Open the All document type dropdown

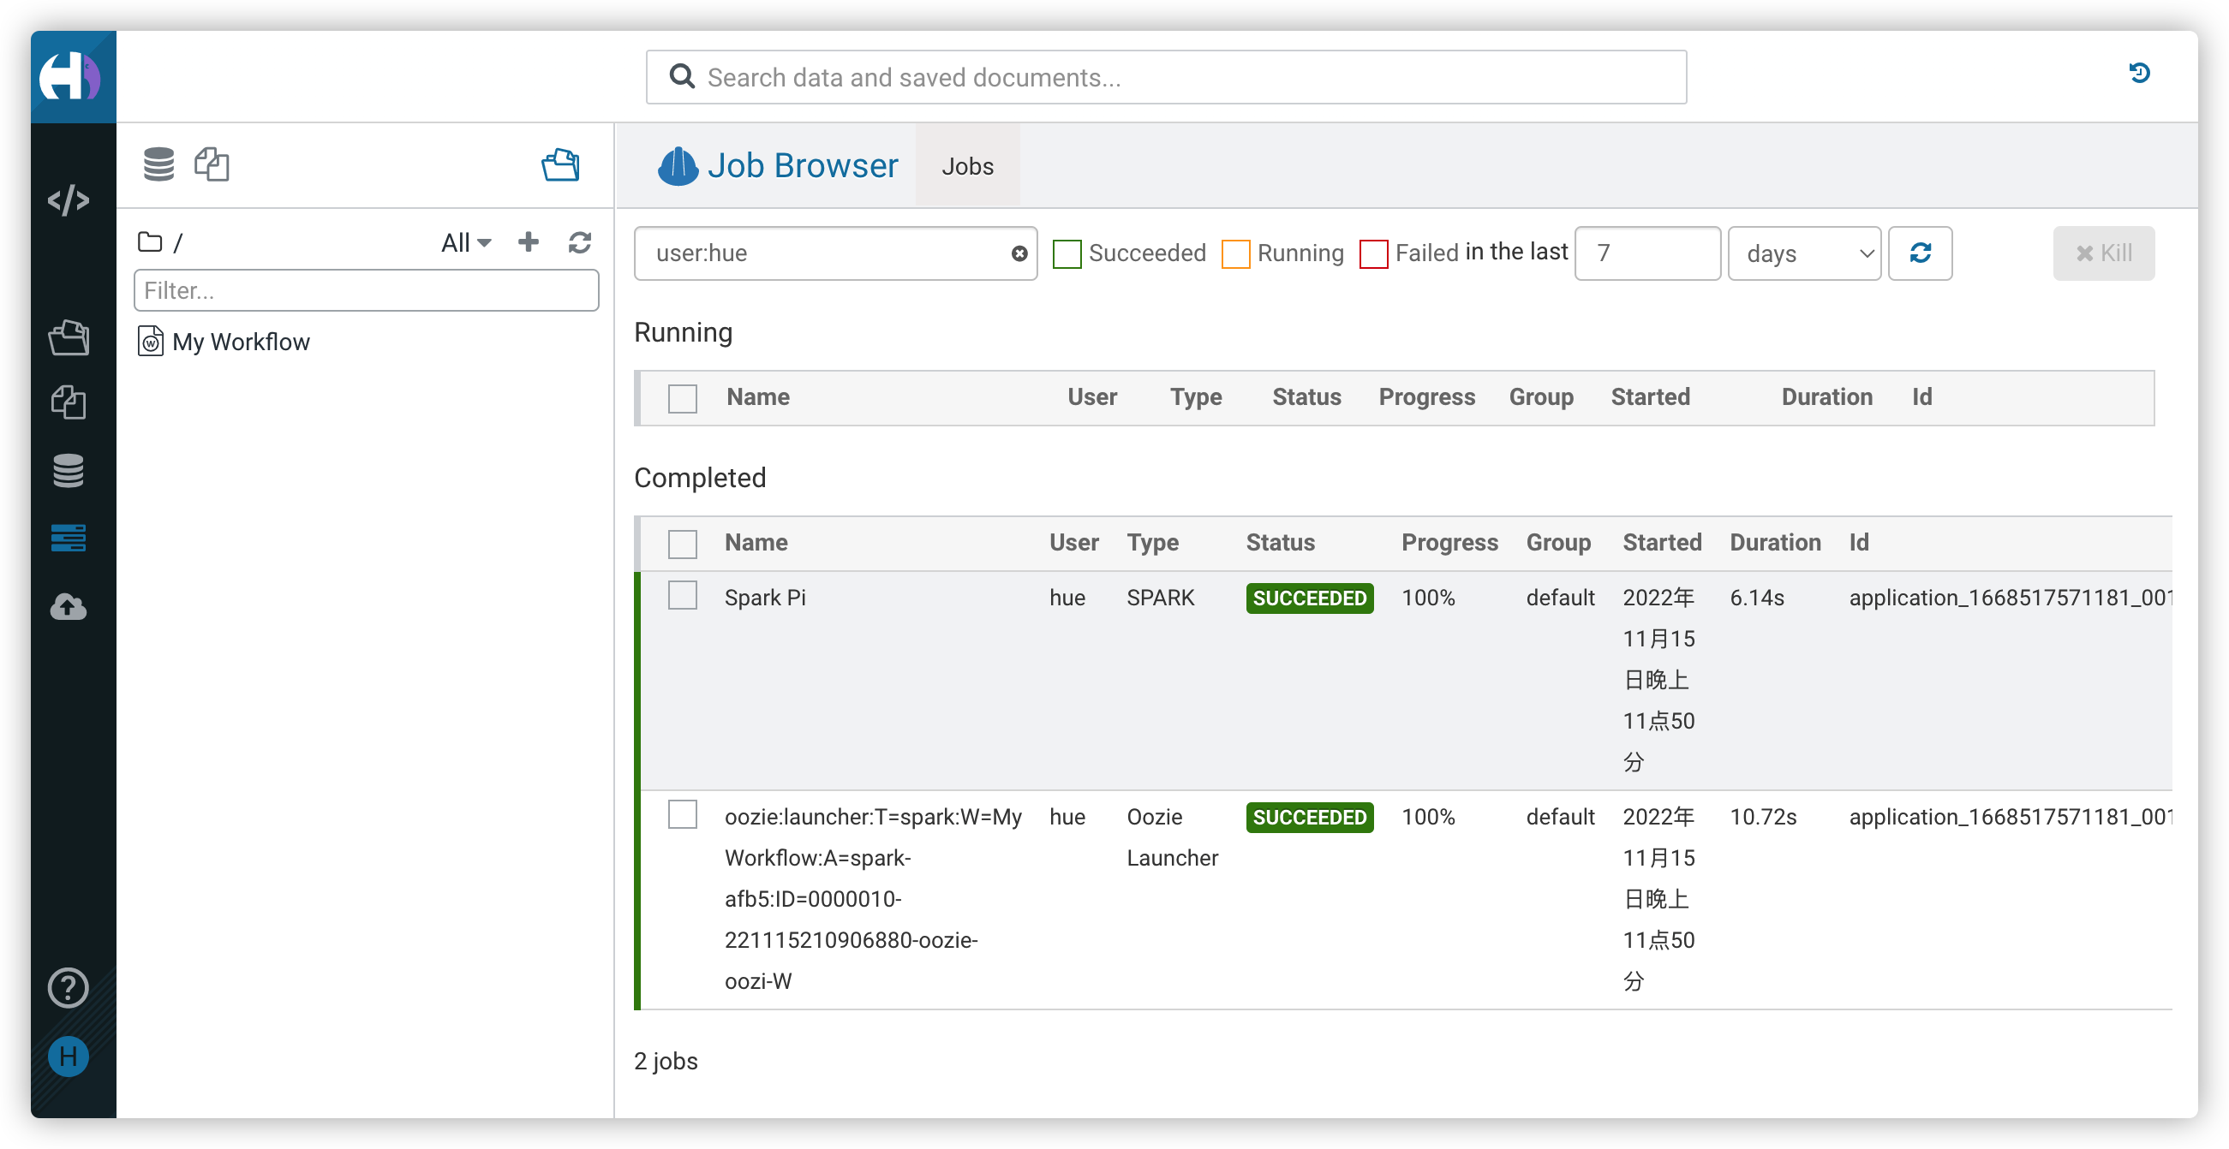(466, 243)
